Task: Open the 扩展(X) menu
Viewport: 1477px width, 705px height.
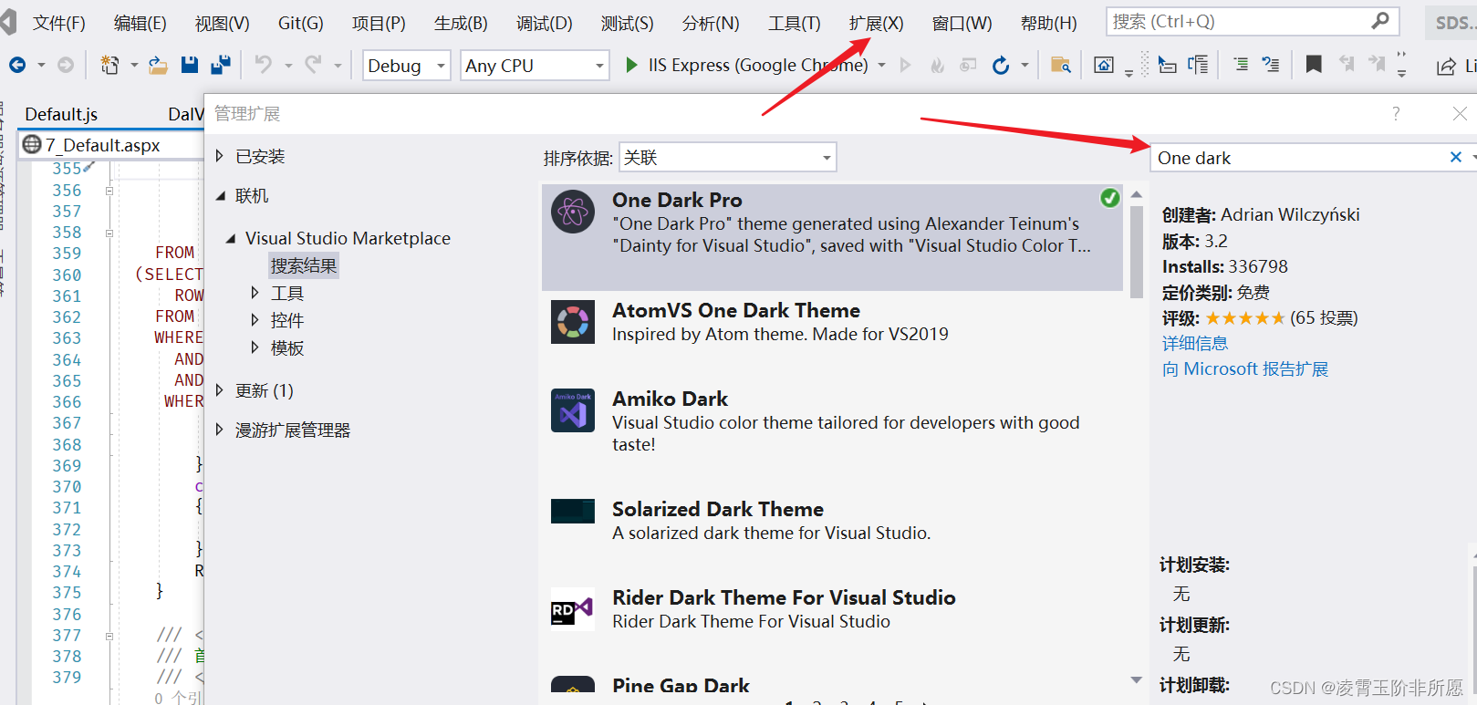Action: point(877,23)
